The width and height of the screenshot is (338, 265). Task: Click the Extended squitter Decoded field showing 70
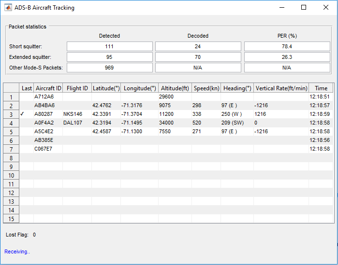[x=198, y=57]
